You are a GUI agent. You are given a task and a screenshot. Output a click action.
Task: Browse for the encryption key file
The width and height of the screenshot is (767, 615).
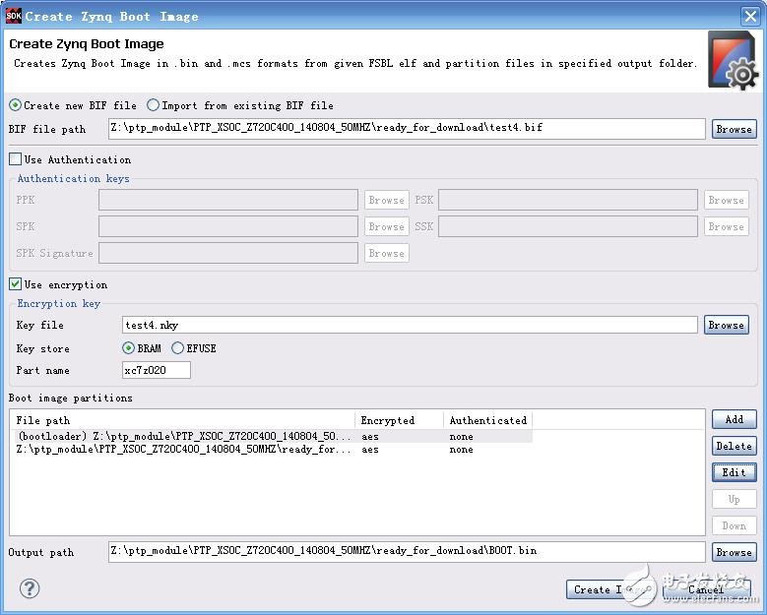[726, 325]
